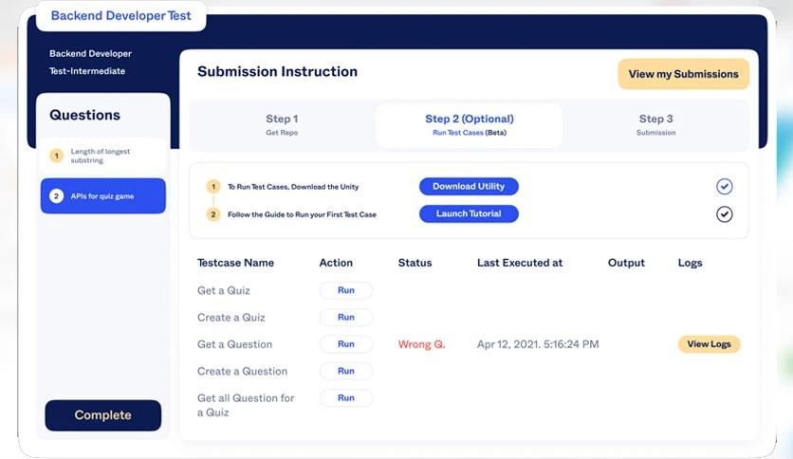Image resolution: width=793 pixels, height=459 pixels.
Task: Click Follow the Guide to Run your First Test Case
Action: coord(302,215)
